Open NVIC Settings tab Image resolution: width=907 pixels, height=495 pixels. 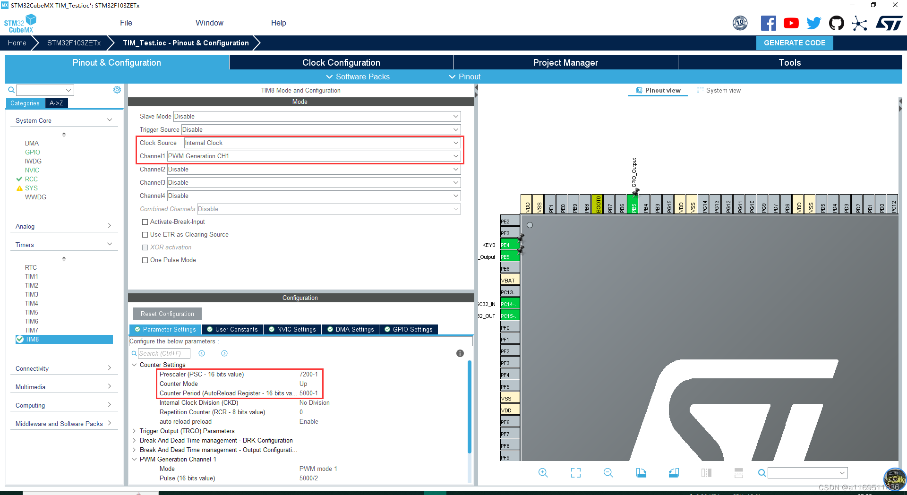(292, 329)
